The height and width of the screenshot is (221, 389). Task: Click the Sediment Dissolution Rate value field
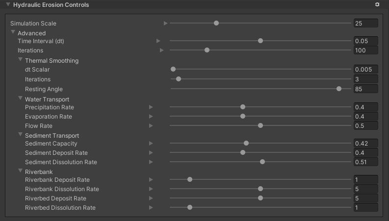pos(365,162)
